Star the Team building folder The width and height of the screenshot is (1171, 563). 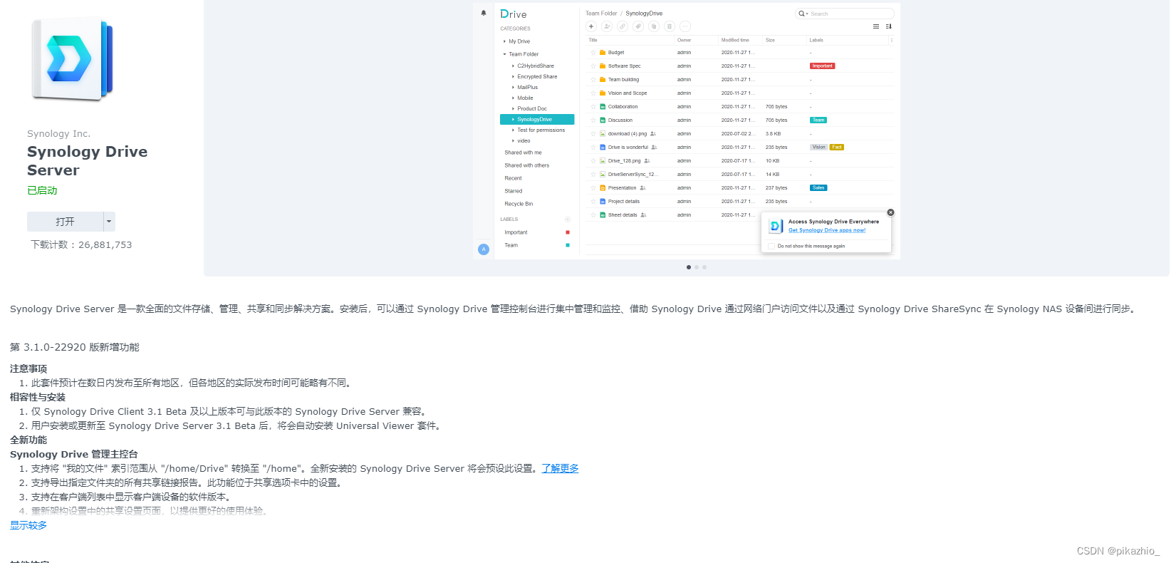pos(593,80)
